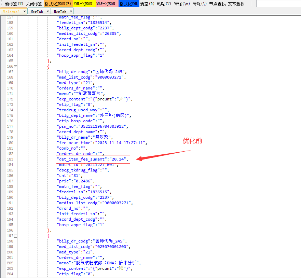The image size is (301, 278).
Task: Click the "bilg_dr_codg" line at line 167
Action: (x=92, y=72)
